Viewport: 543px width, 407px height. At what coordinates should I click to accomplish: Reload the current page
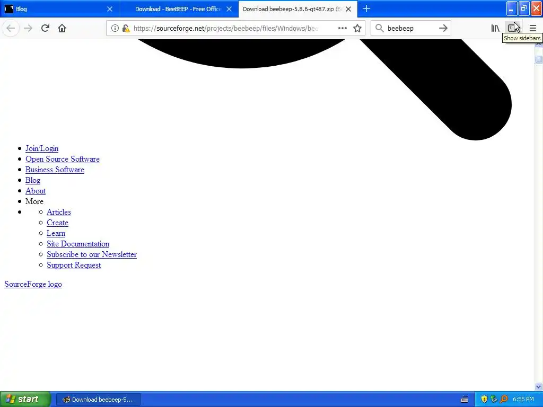tap(45, 29)
